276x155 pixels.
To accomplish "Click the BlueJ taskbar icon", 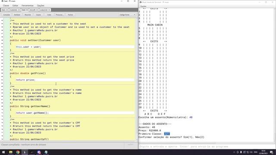I will point(25,152).
